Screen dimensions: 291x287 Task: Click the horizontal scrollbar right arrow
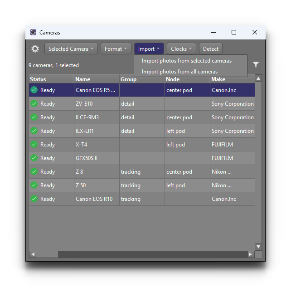(250, 254)
